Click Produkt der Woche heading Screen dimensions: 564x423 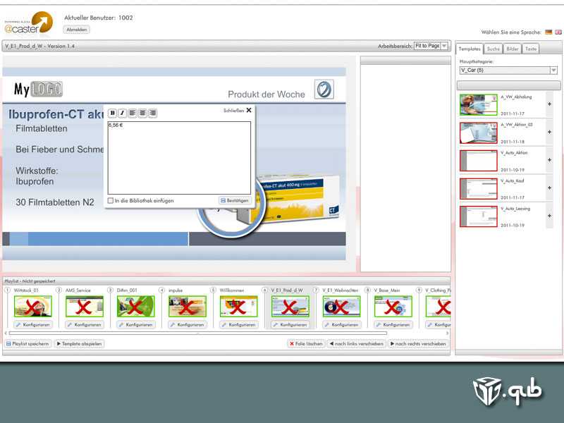tap(266, 94)
